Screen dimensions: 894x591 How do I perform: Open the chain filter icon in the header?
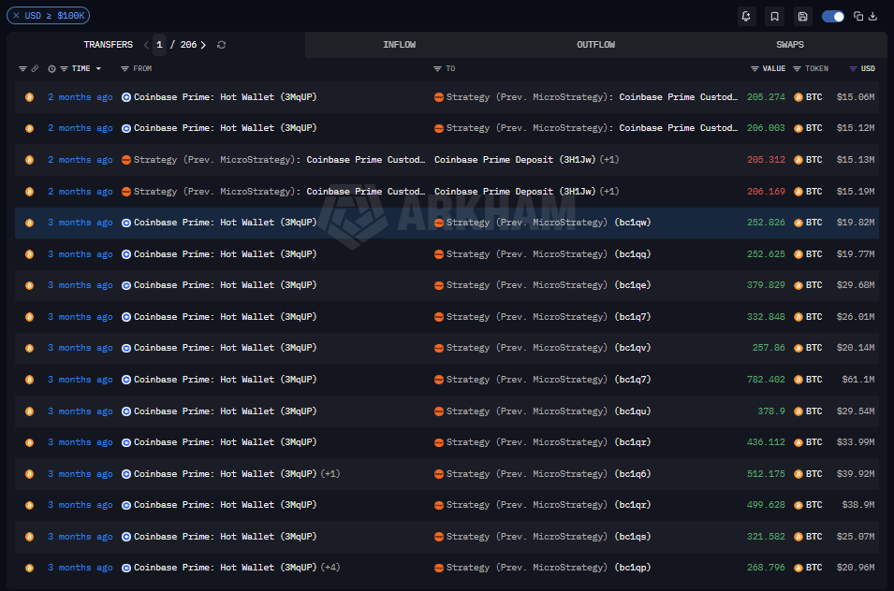tap(22, 68)
